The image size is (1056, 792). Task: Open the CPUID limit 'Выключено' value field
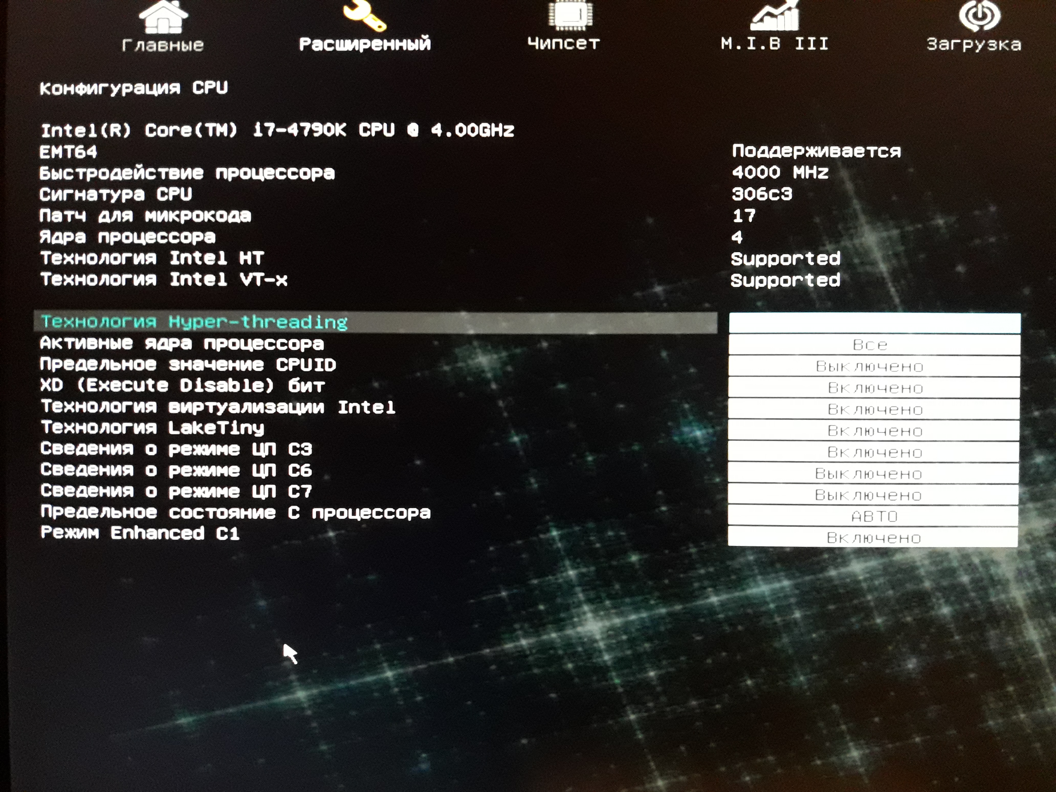[875, 366]
